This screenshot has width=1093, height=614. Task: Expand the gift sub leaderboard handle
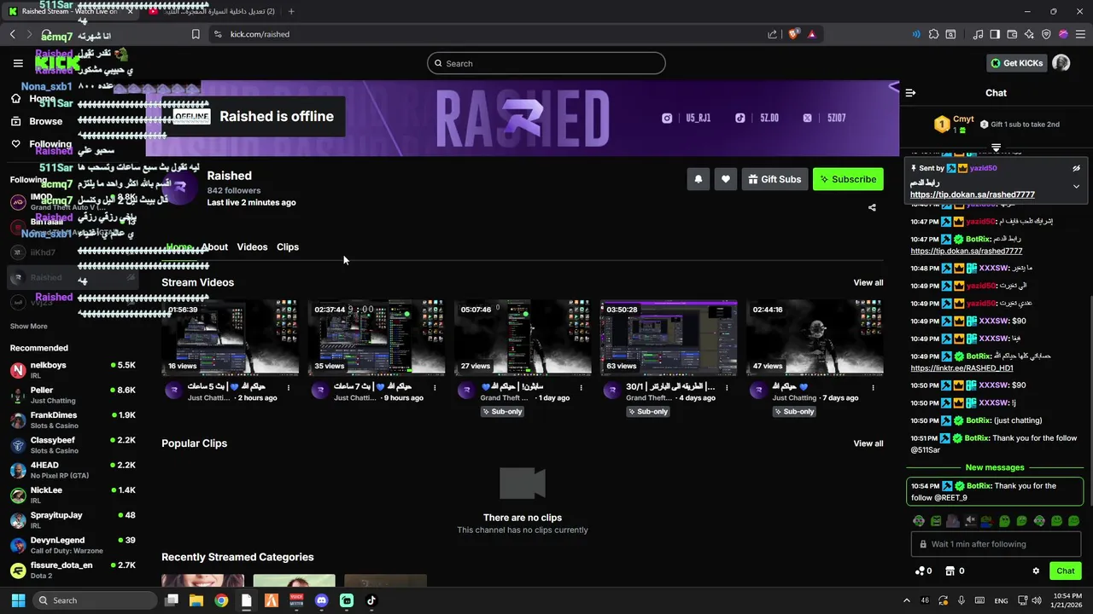coord(996,148)
